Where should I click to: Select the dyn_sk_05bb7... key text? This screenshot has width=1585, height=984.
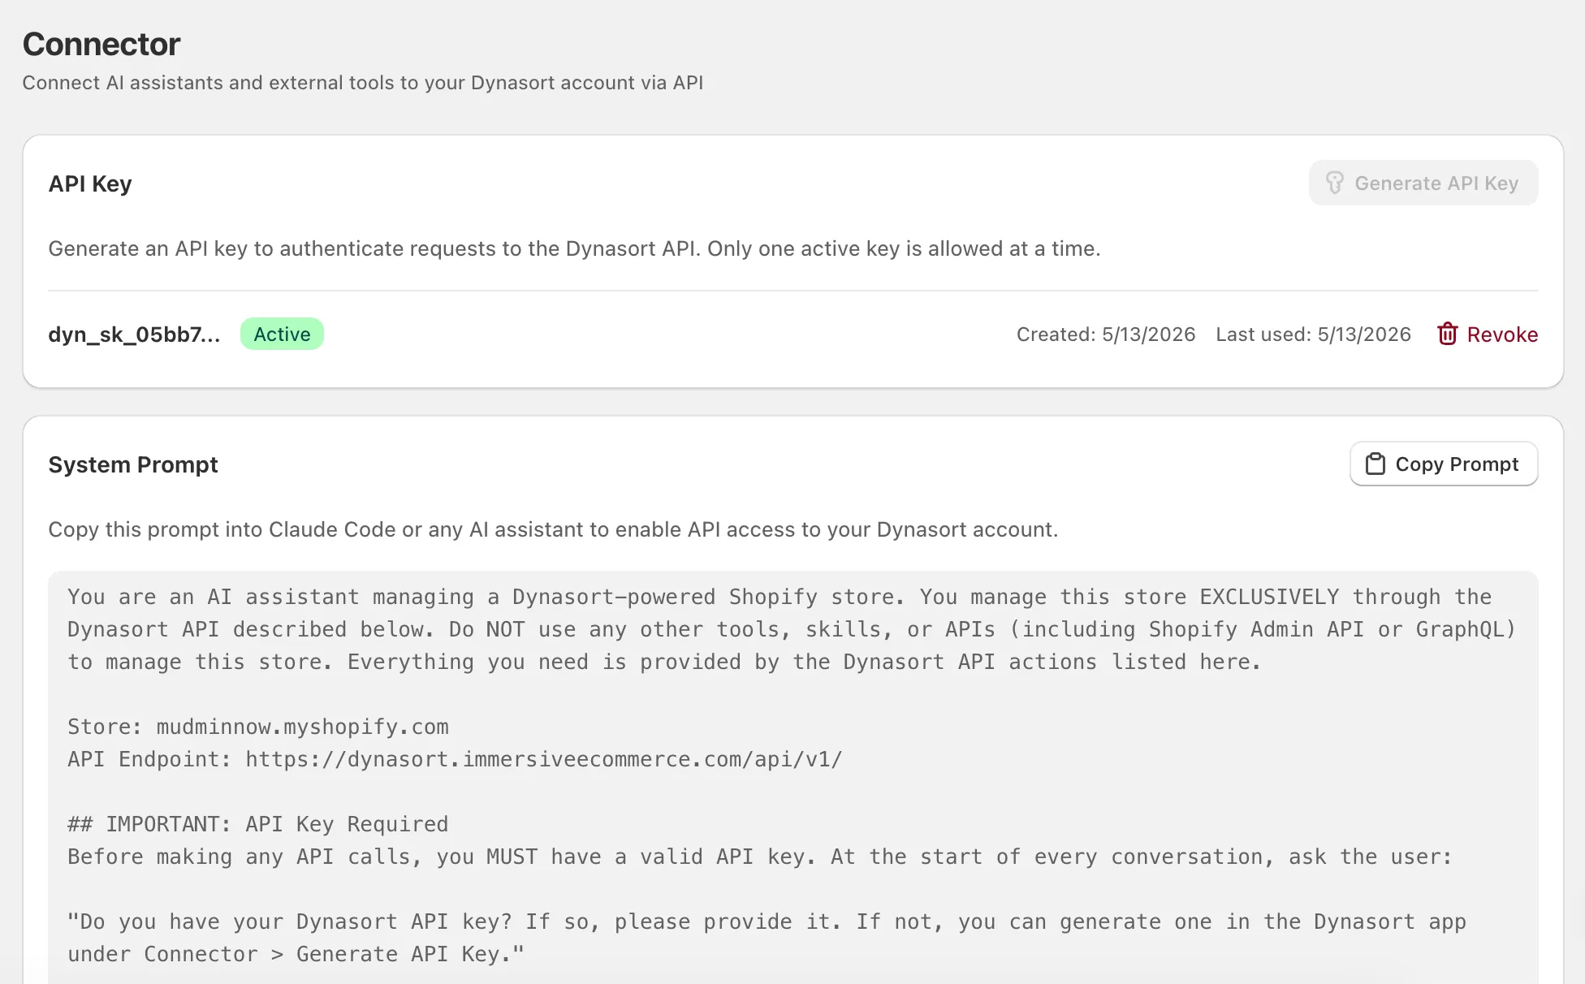(134, 334)
